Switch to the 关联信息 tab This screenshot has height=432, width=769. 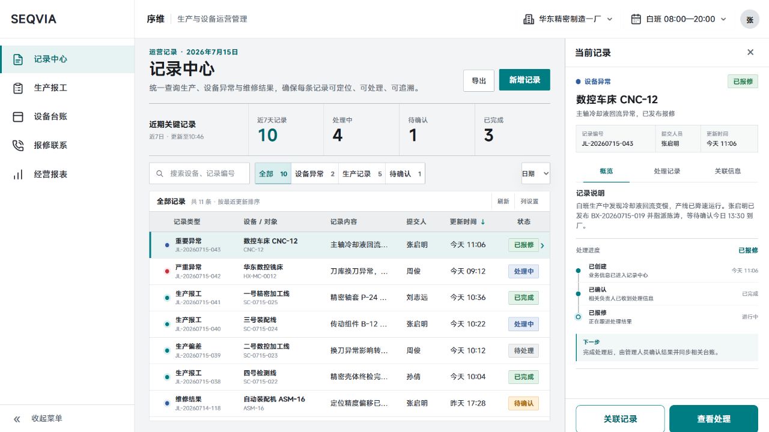(728, 171)
